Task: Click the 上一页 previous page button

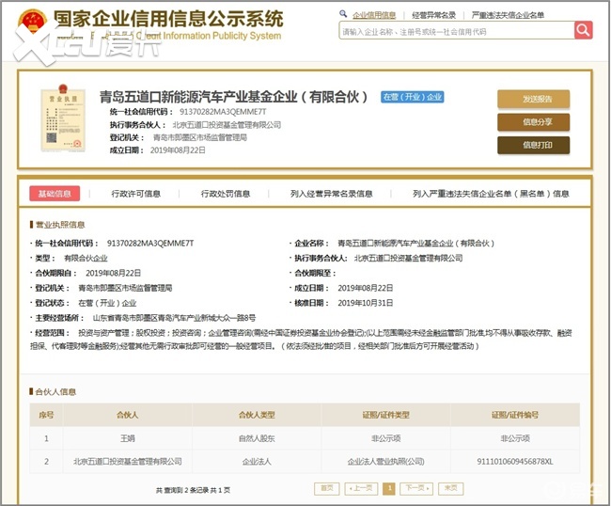Action: click(x=361, y=488)
